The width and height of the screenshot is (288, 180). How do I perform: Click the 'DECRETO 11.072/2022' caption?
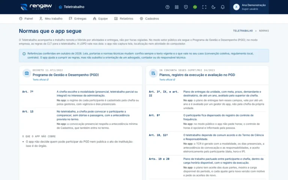click(48, 70)
